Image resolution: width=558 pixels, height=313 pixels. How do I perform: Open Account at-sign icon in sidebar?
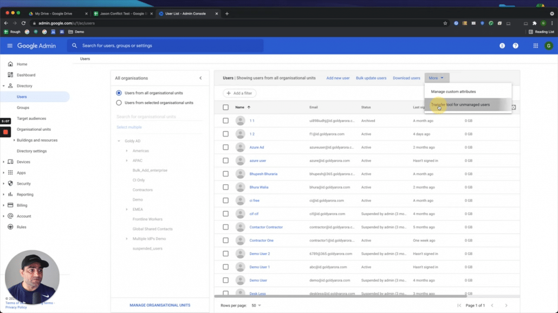point(10,216)
